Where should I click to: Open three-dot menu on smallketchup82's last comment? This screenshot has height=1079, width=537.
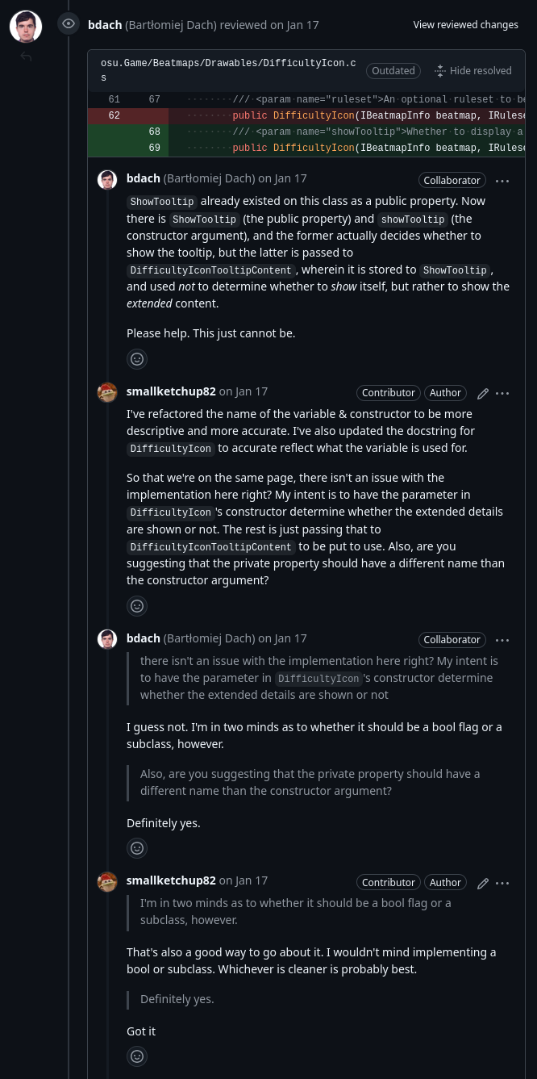point(502,884)
